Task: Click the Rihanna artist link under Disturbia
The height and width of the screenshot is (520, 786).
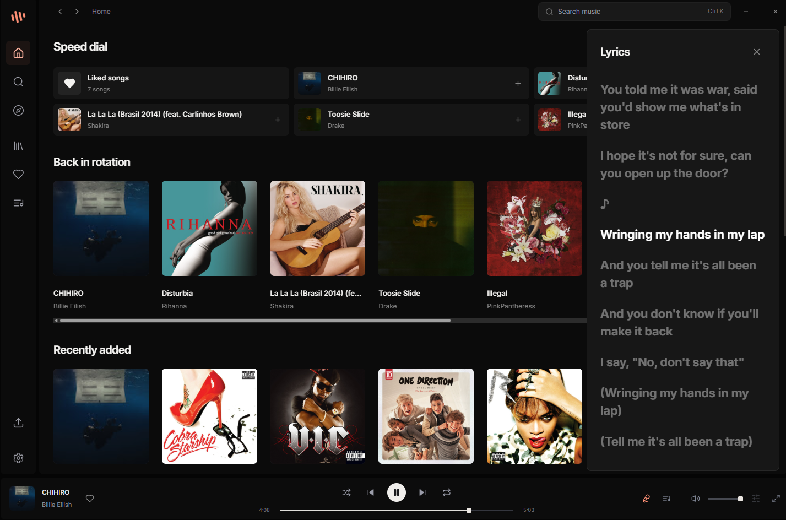Action: (174, 306)
